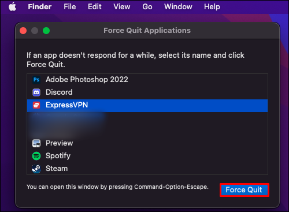
Task: Select Steam in the application list
Action: [x=147, y=169]
